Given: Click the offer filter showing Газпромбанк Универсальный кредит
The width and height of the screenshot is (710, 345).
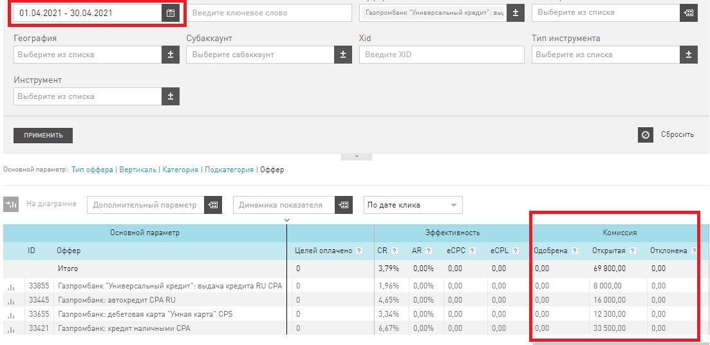Looking at the screenshot, I should click(433, 13).
